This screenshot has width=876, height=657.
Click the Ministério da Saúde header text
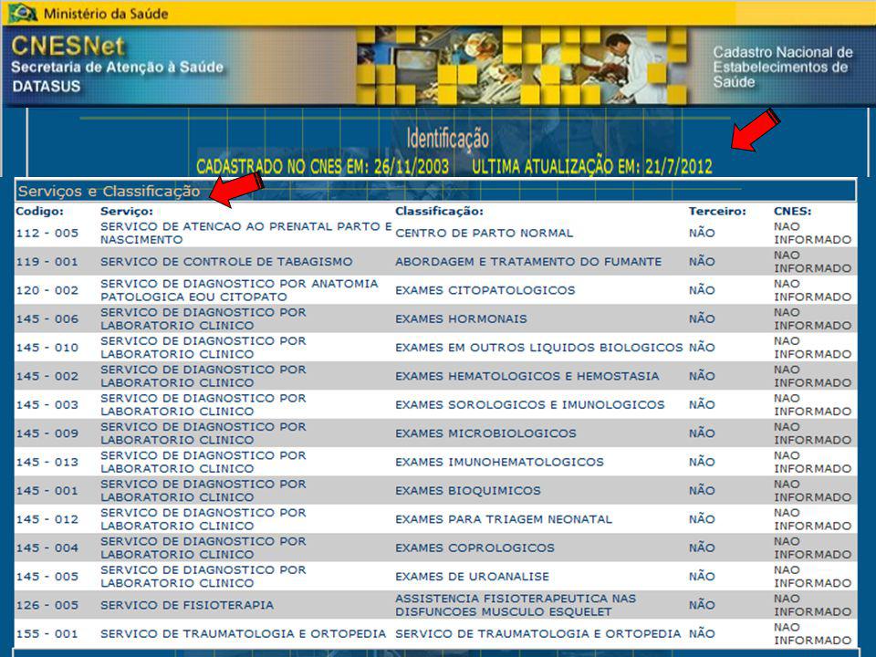click(x=106, y=14)
